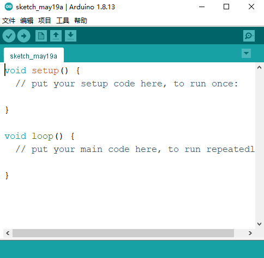Click the horizontal scrollbar left arrow
The height and width of the screenshot is (258, 264).
8,233
